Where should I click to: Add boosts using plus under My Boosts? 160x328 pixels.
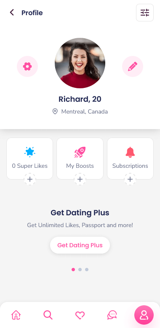click(80, 179)
